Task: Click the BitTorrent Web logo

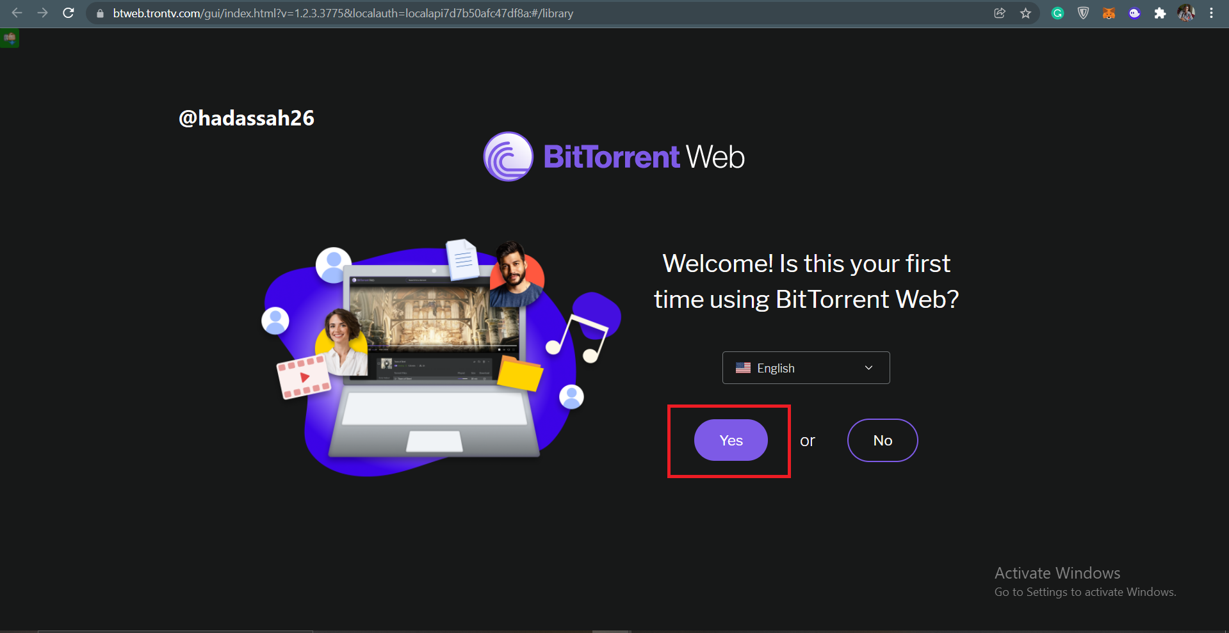Action: point(614,157)
